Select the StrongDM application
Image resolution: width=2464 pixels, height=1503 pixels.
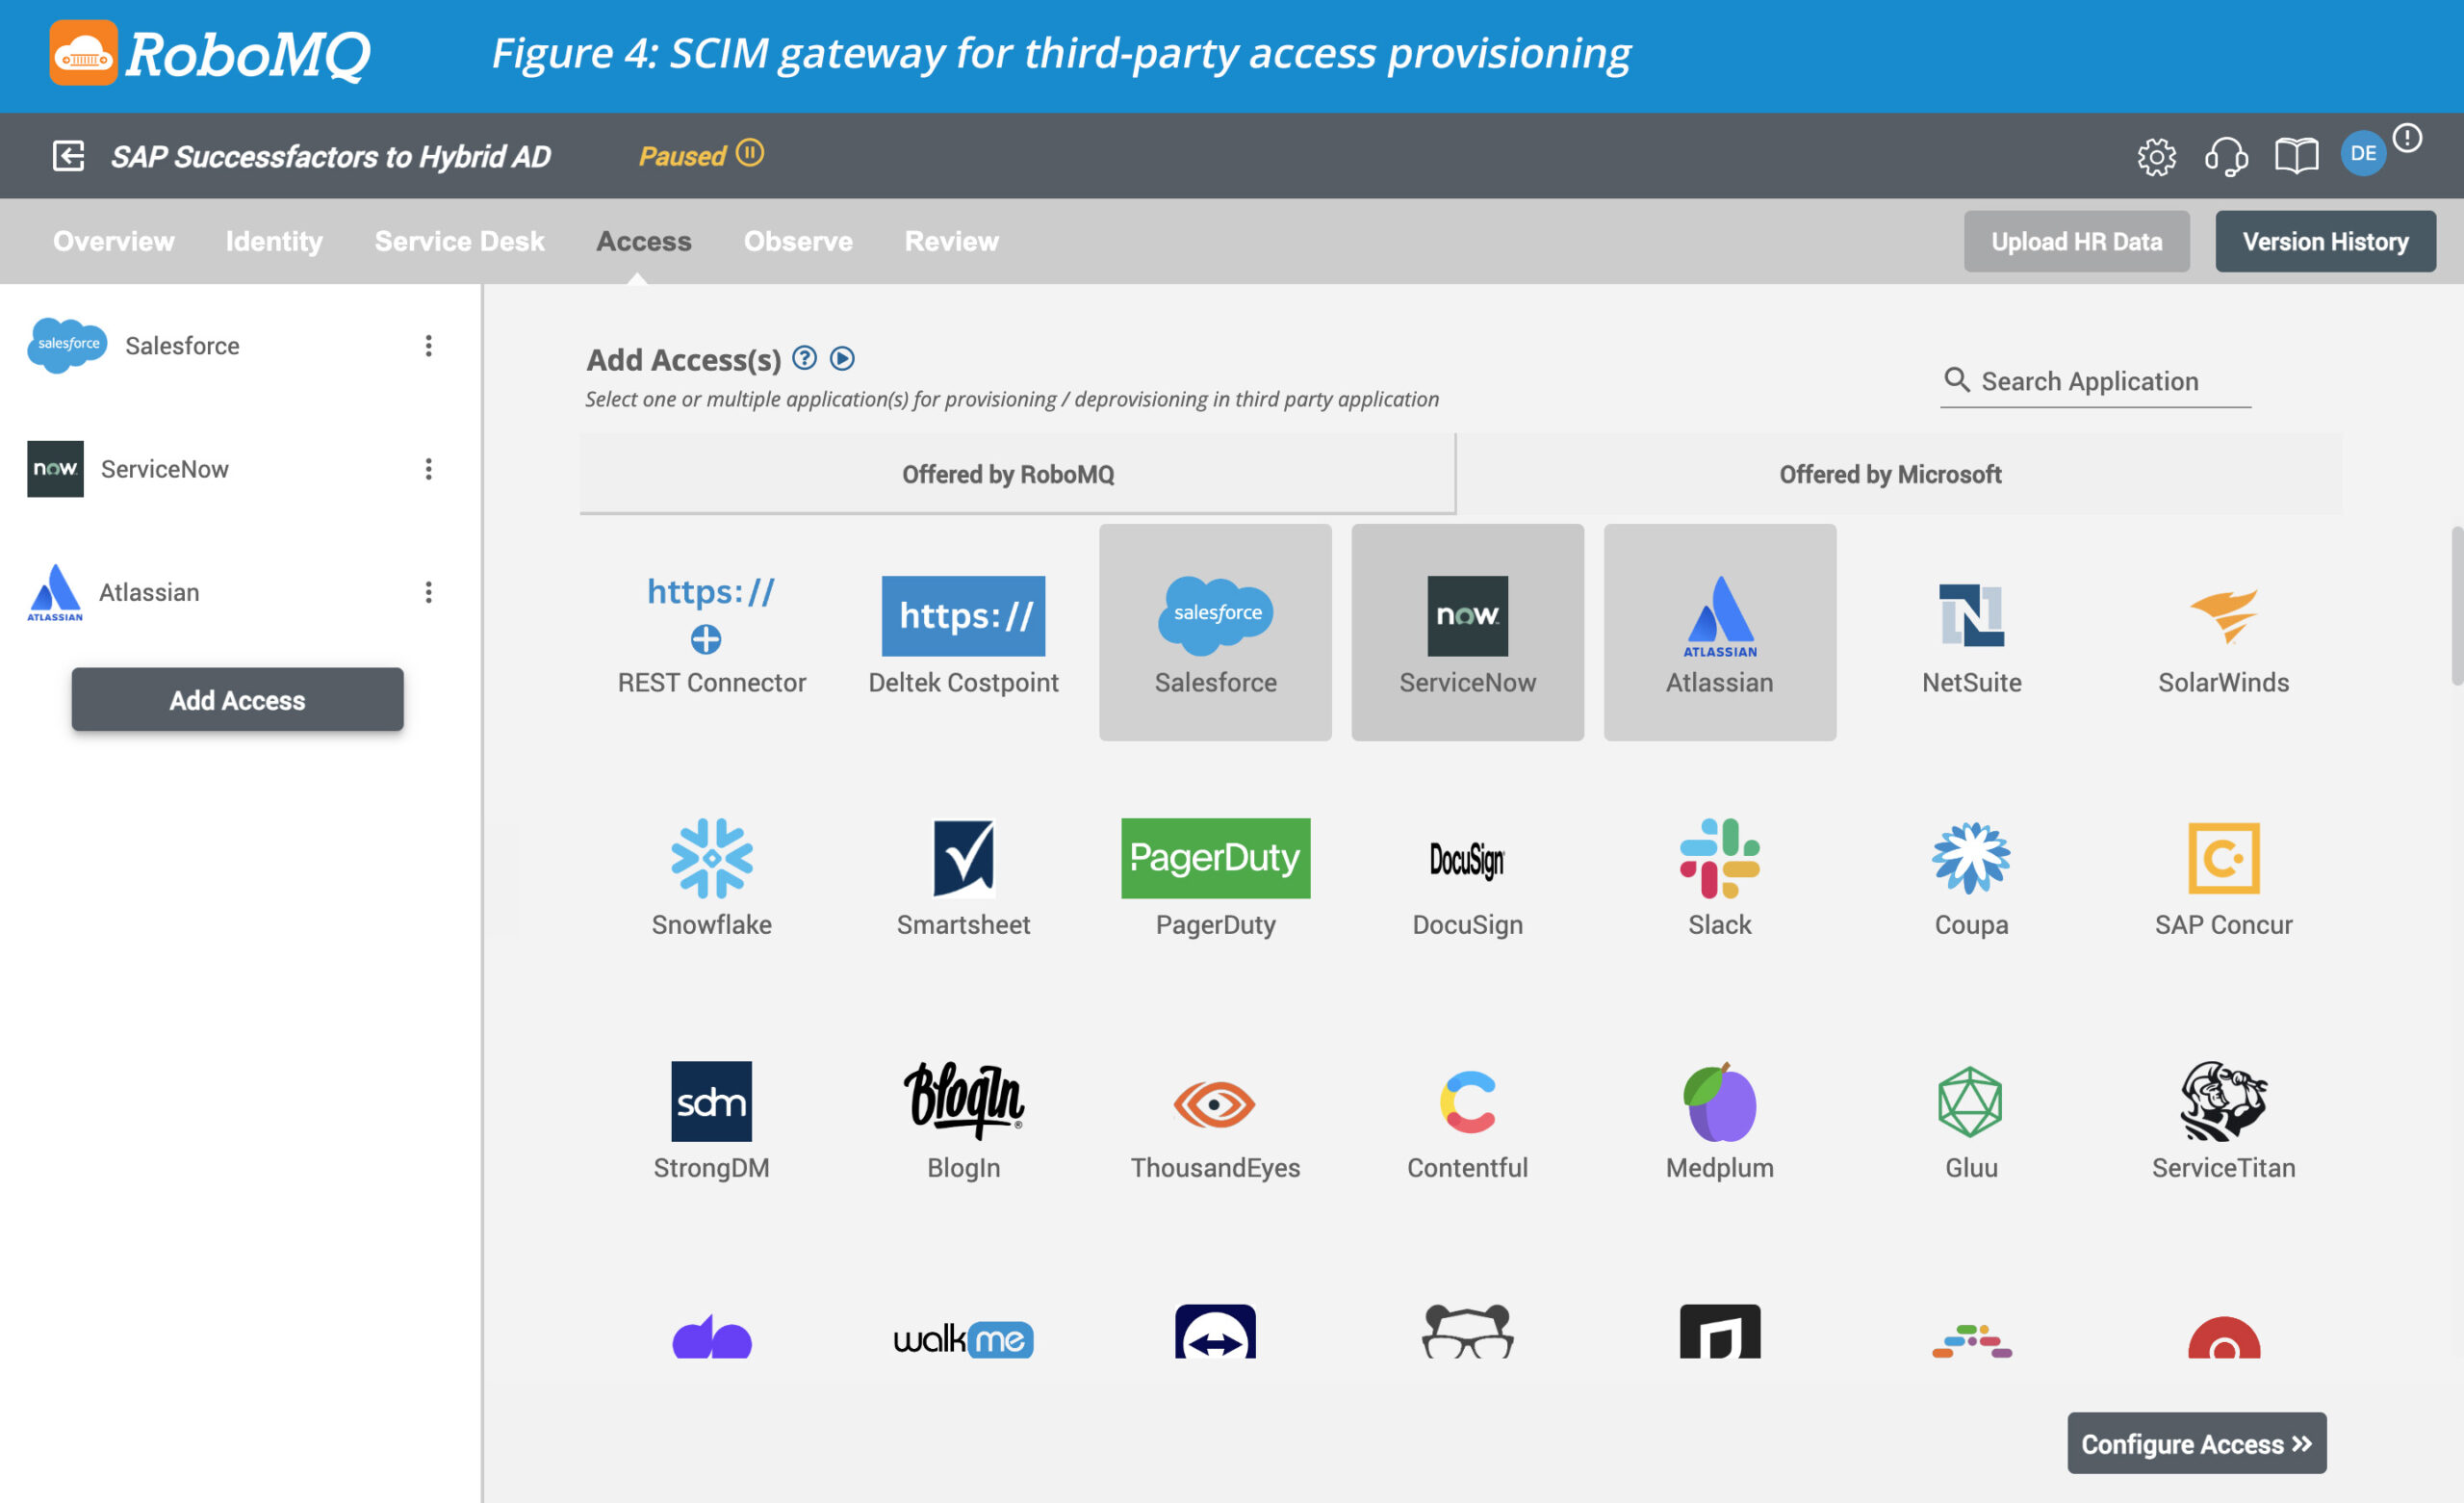coord(711,1120)
